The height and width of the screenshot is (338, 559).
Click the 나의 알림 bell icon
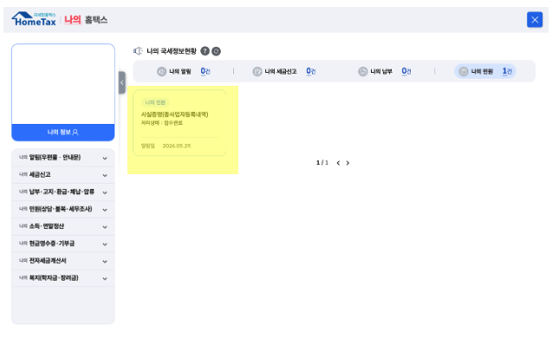click(x=162, y=72)
